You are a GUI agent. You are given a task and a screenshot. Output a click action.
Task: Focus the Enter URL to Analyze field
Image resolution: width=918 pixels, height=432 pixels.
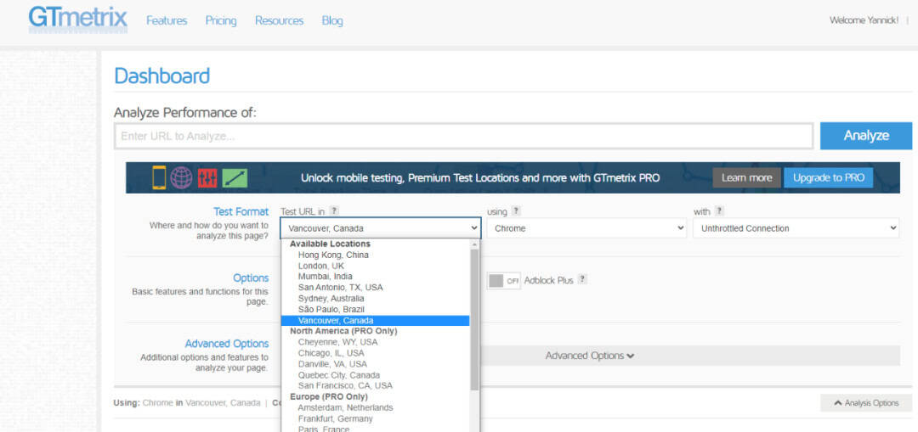click(464, 136)
